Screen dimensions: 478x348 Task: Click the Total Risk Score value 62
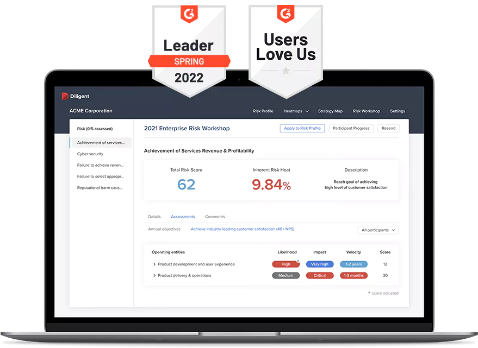(187, 185)
